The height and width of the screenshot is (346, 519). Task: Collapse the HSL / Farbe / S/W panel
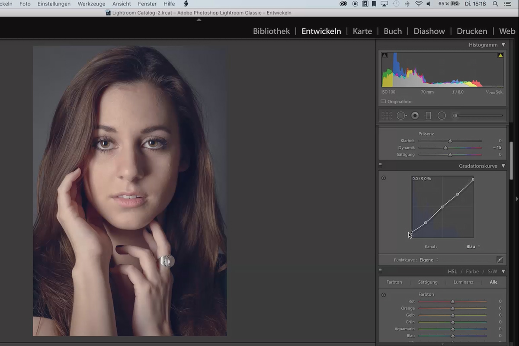pyautogui.click(x=503, y=272)
